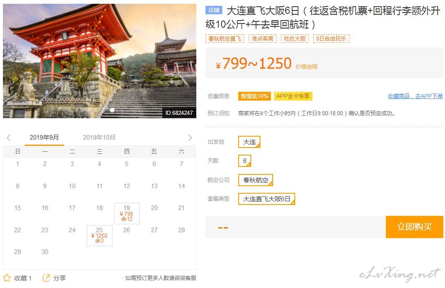
Task: Click the 分享 share icon
Action: coord(46,278)
